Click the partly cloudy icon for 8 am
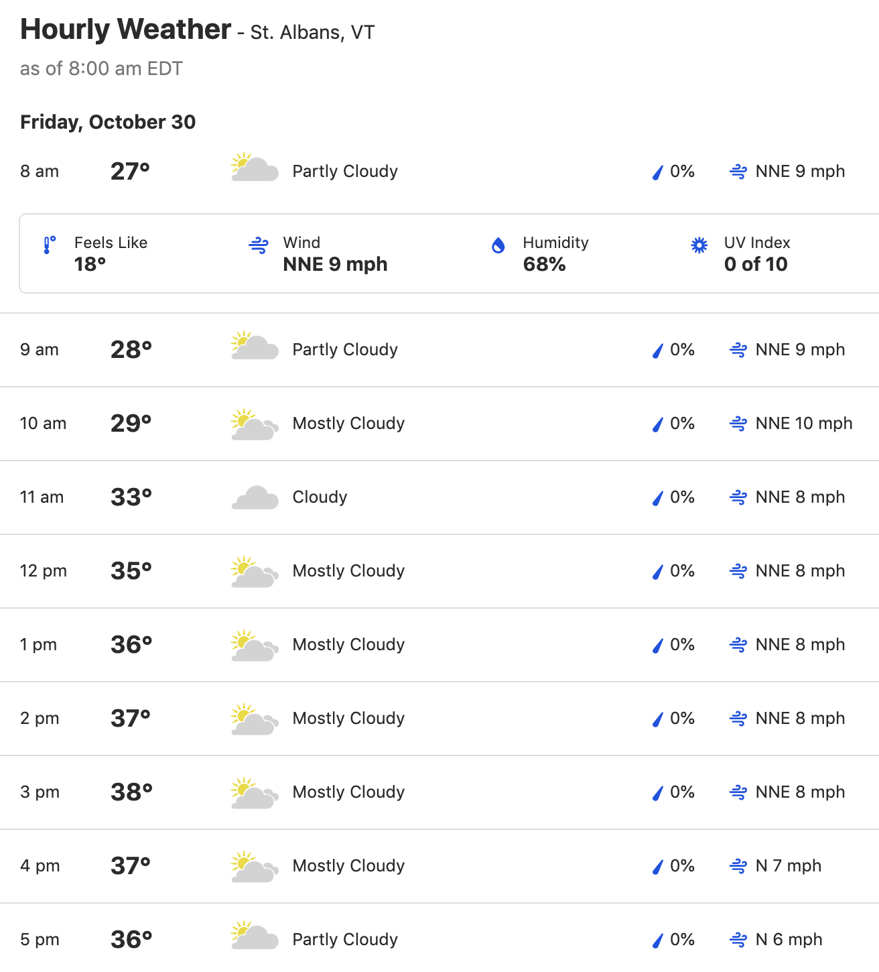The height and width of the screenshot is (972, 879). click(x=255, y=168)
